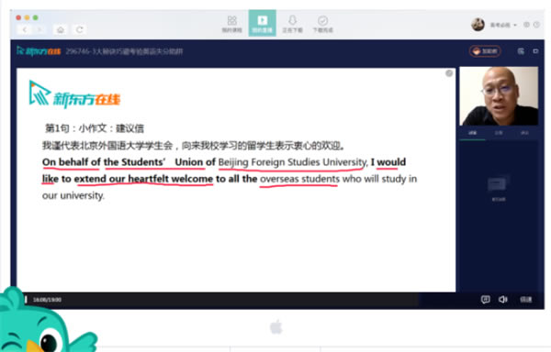Click the round icon at slide corner
This screenshot has width=551, height=352.
point(449,73)
